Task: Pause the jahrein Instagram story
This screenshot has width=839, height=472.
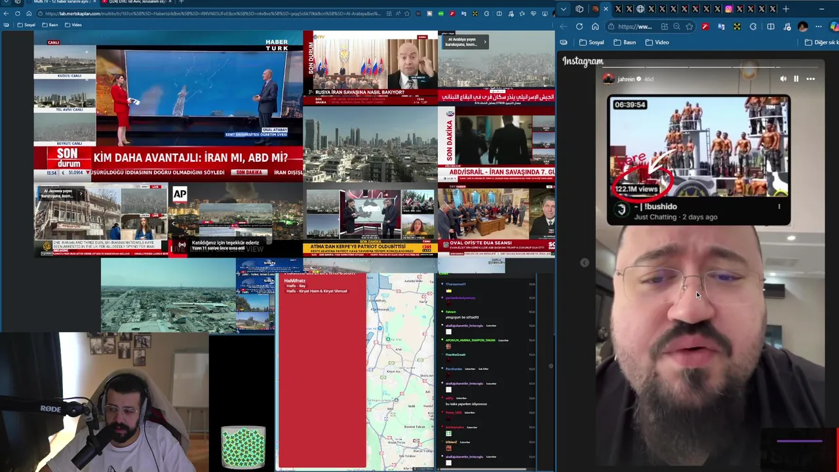Action: 796,79
